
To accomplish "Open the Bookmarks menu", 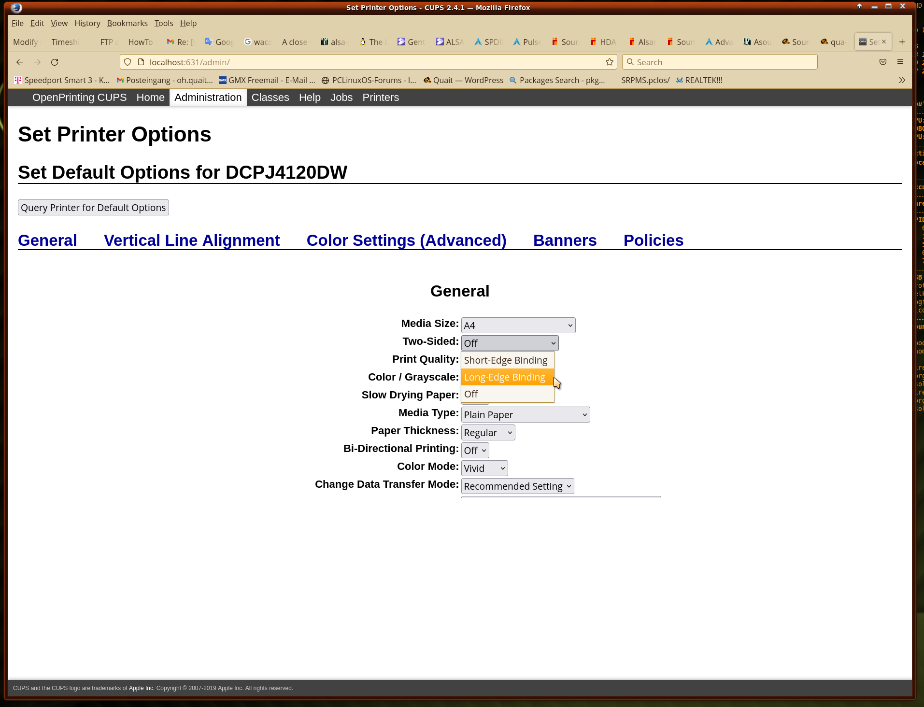I will click(x=127, y=23).
